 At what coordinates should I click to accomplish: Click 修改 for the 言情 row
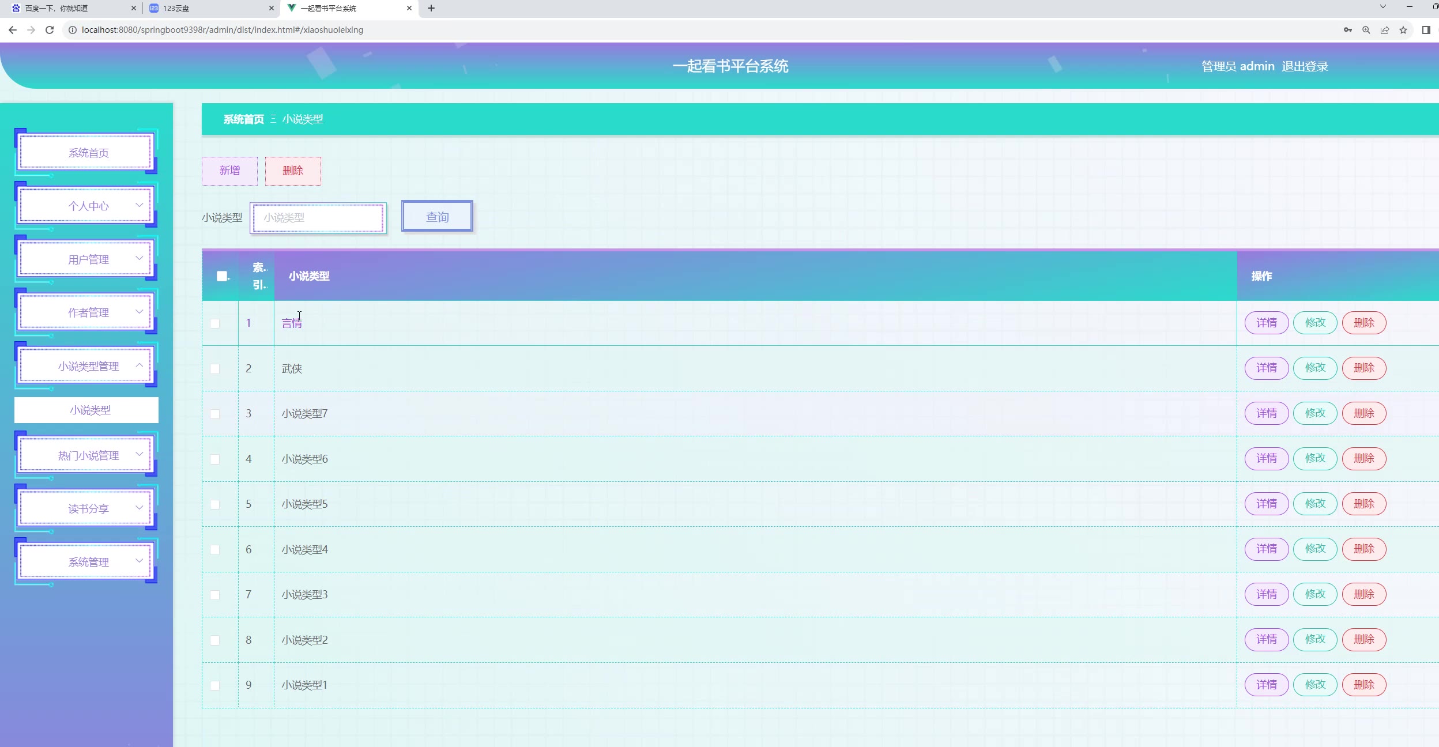(x=1315, y=323)
